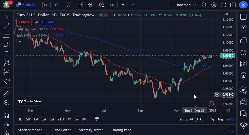Screen dimensions: 249x135
Task: Open the Strategy Tester tab
Action: (91, 130)
